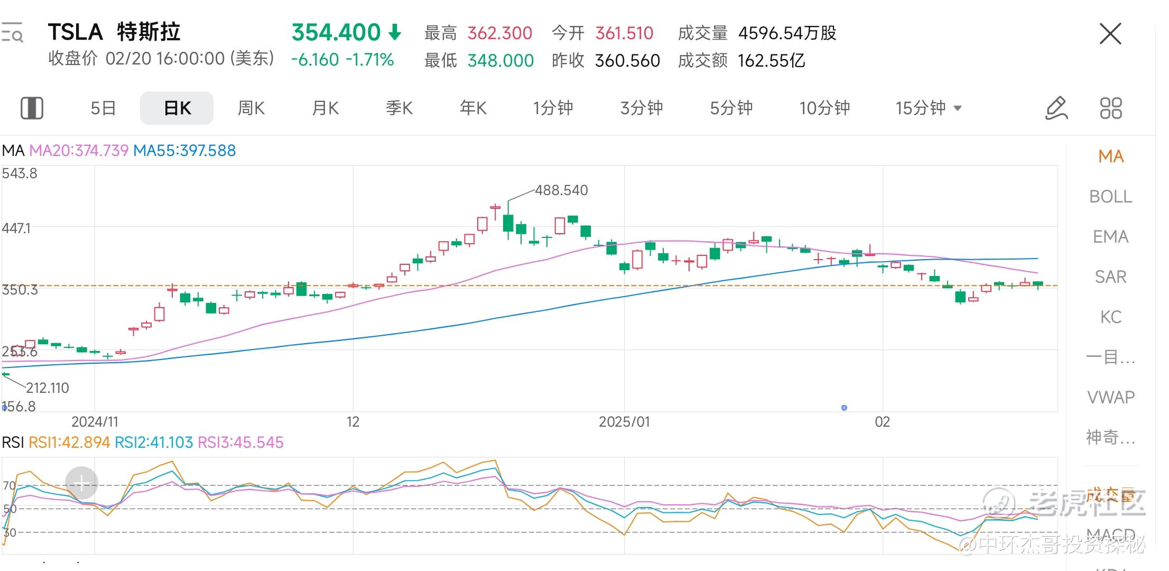This screenshot has height=571, width=1169.
Task: Switch to the 周K weekly tab
Action: 251,108
